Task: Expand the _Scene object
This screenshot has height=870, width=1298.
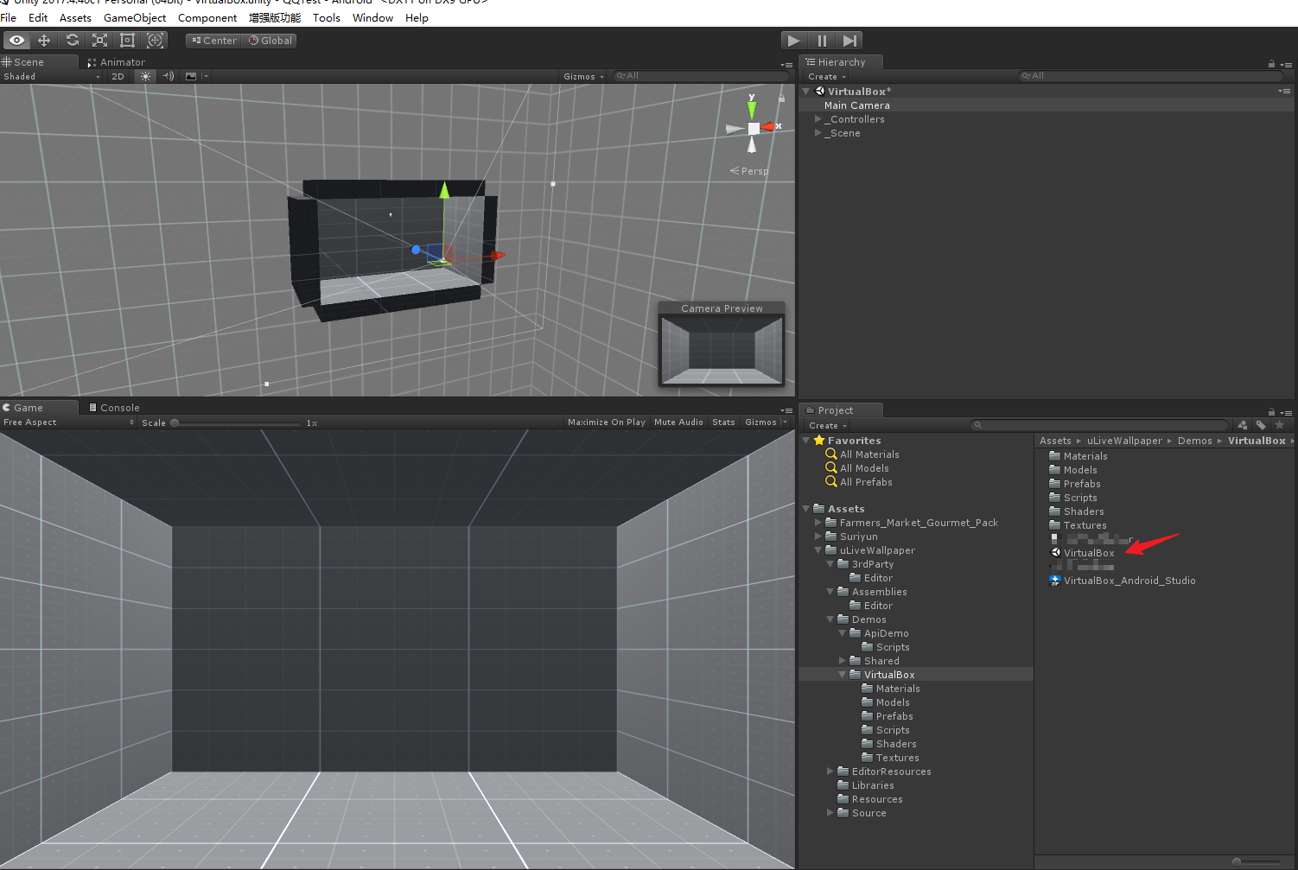Action: tap(818, 133)
